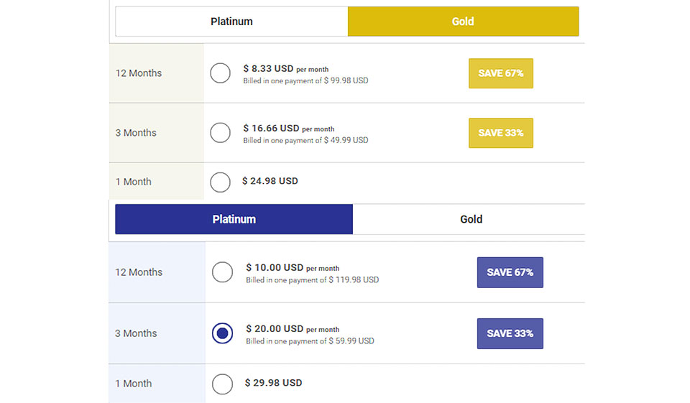Click the 1 Month label beside $24.98 price
This screenshot has height=403, width=690.
coord(134,182)
